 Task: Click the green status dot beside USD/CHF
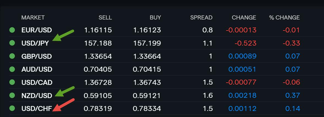(12, 108)
